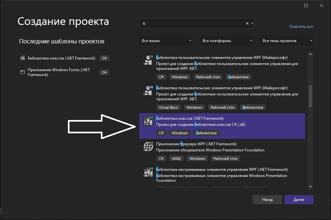Click the template list scrollbar down arrow
Screen dimensions: 331x220
pyautogui.click(x=310, y=187)
